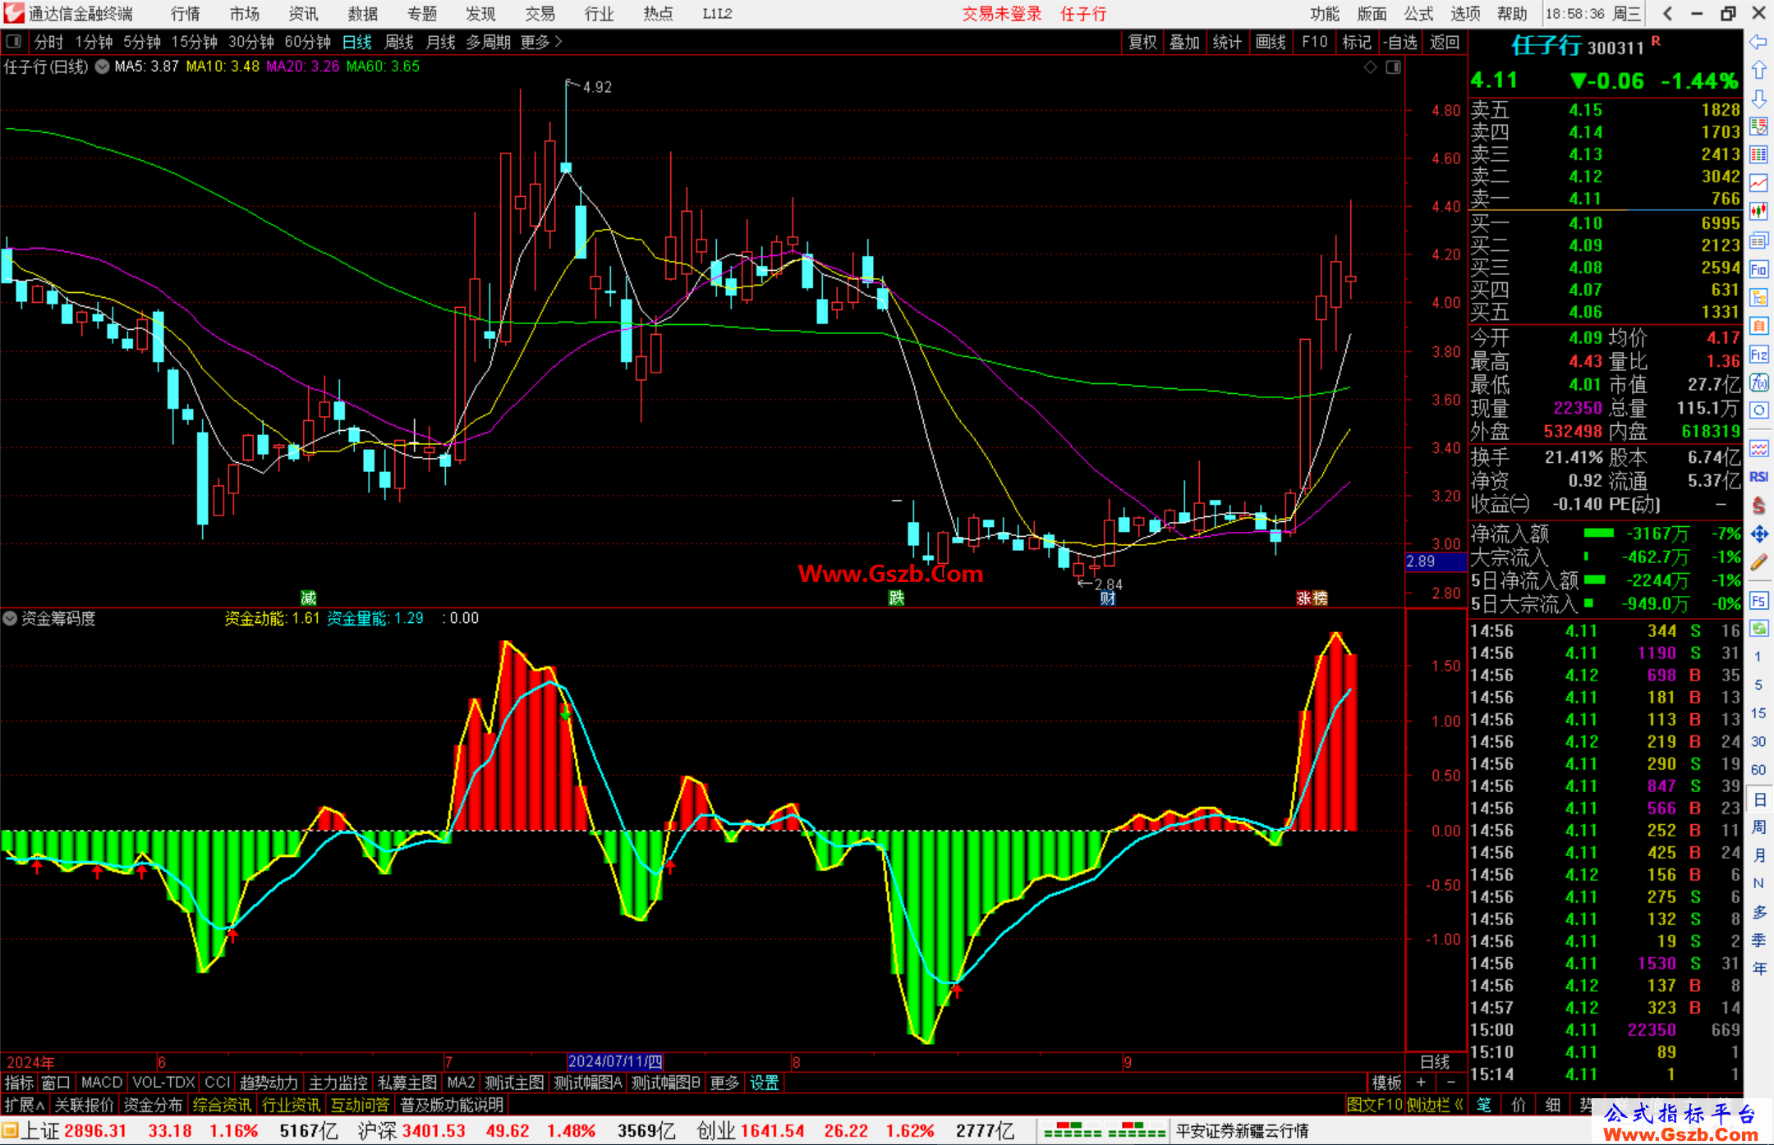
Task: Click the 设置 settings button
Action: [x=764, y=1083]
